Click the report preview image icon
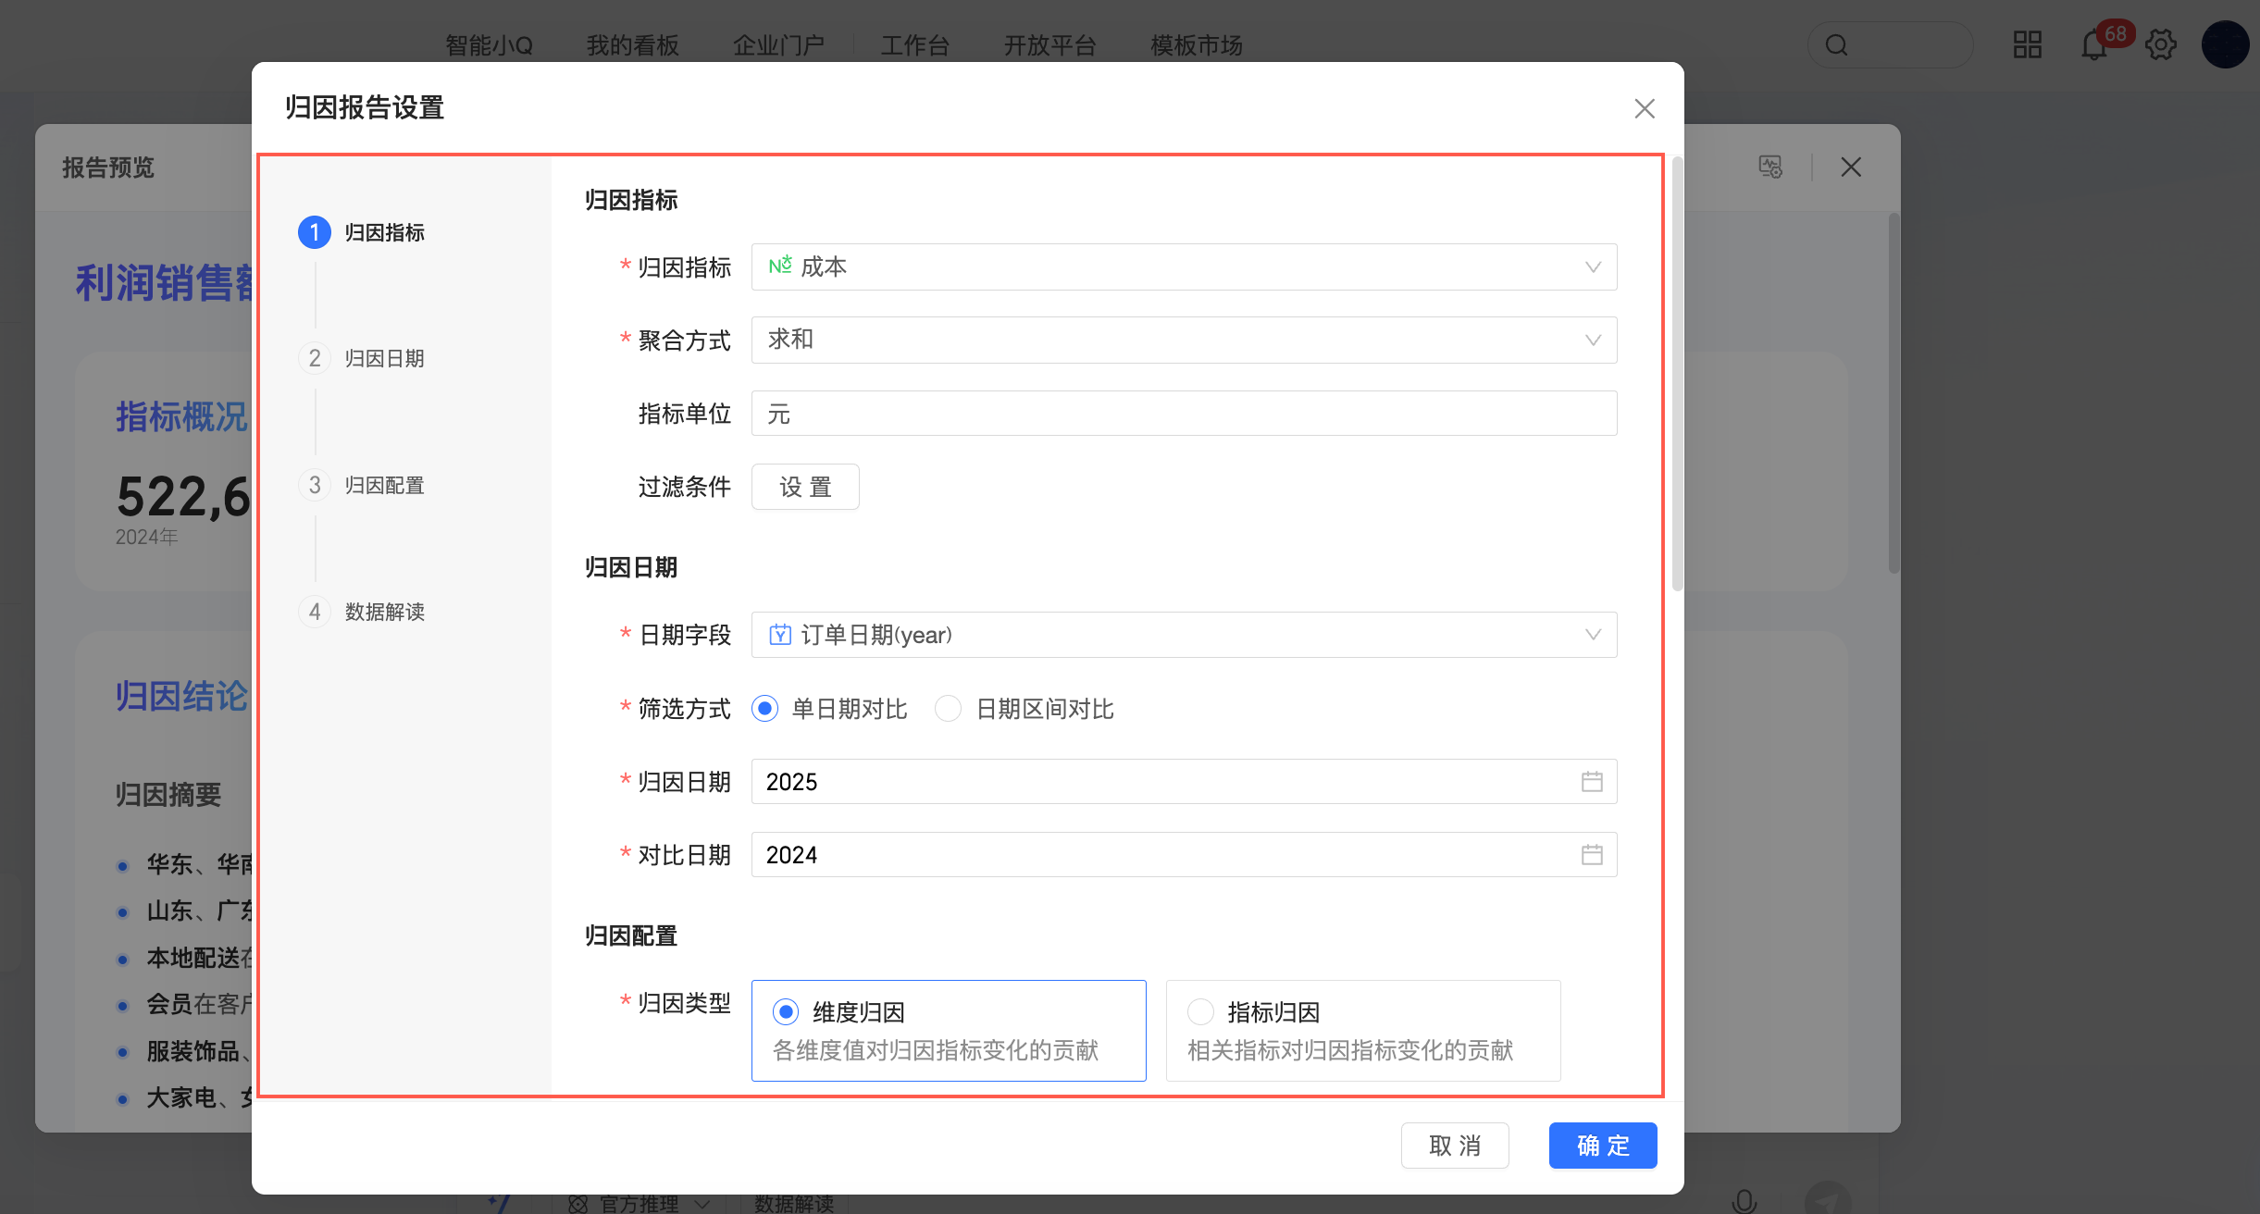Viewport: 2260px width, 1214px height. click(1770, 167)
